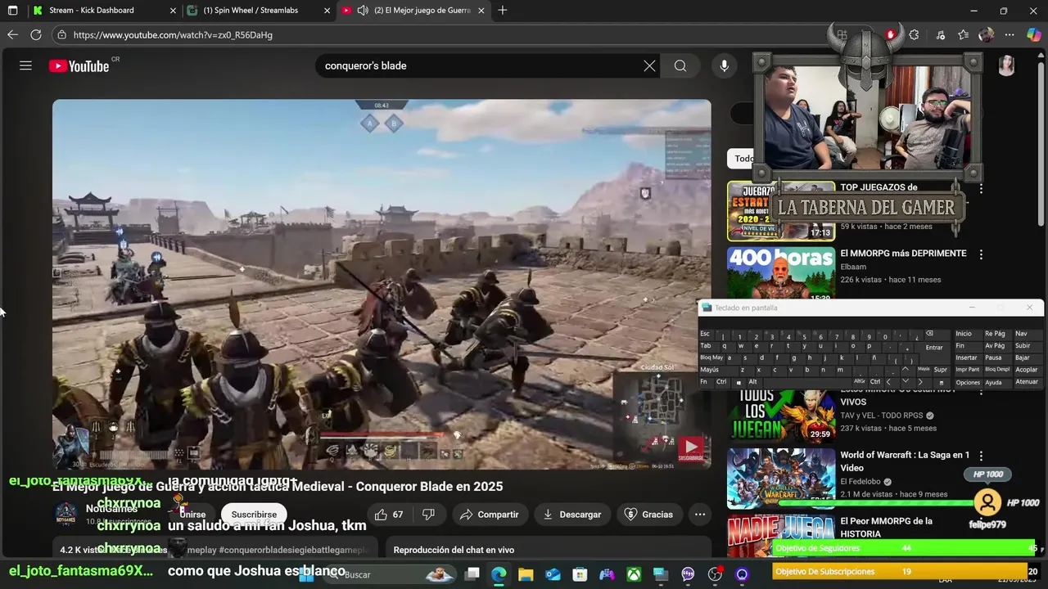
Task: Open Edge settings and more ellipsis
Action: point(1010,35)
